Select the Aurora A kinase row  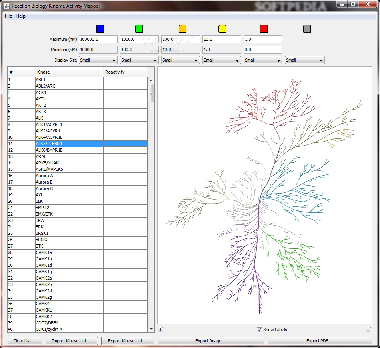pos(77,176)
